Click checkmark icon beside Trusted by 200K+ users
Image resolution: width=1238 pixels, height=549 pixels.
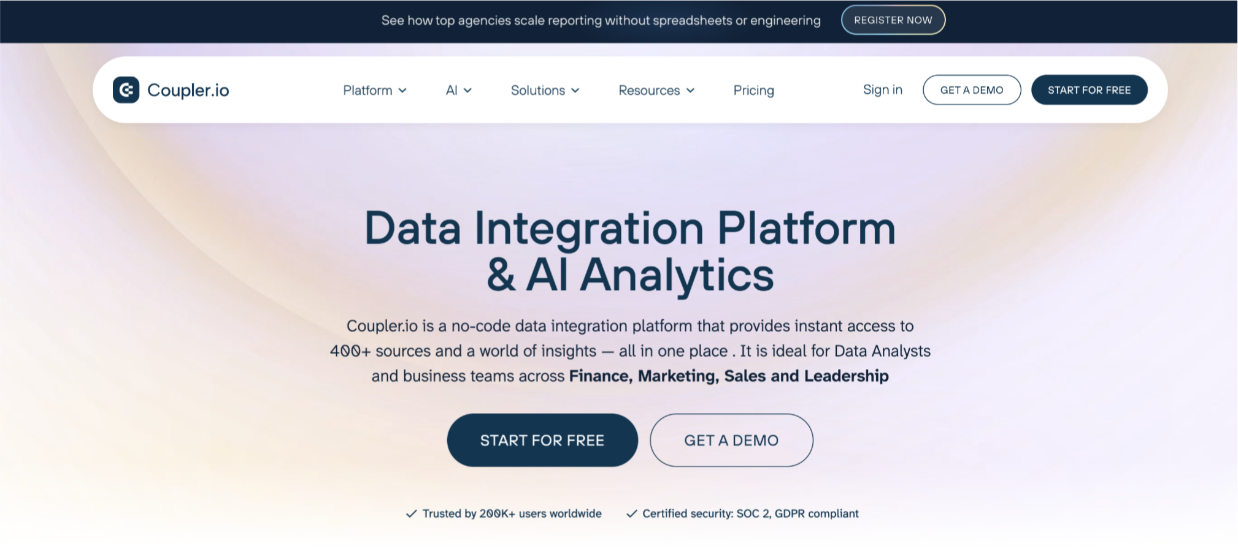[x=411, y=513]
